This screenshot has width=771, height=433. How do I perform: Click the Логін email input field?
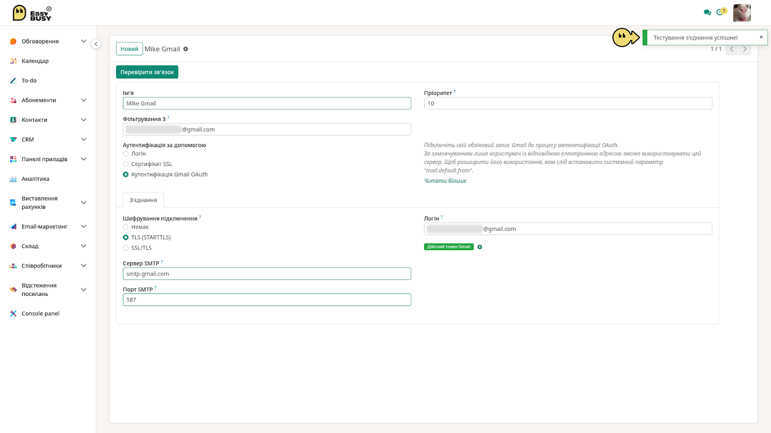(x=568, y=229)
